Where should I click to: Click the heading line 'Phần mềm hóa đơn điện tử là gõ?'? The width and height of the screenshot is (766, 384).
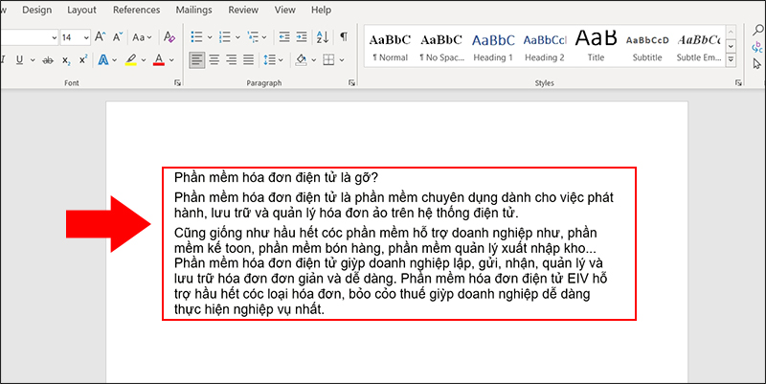pyautogui.click(x=276, y=177)
